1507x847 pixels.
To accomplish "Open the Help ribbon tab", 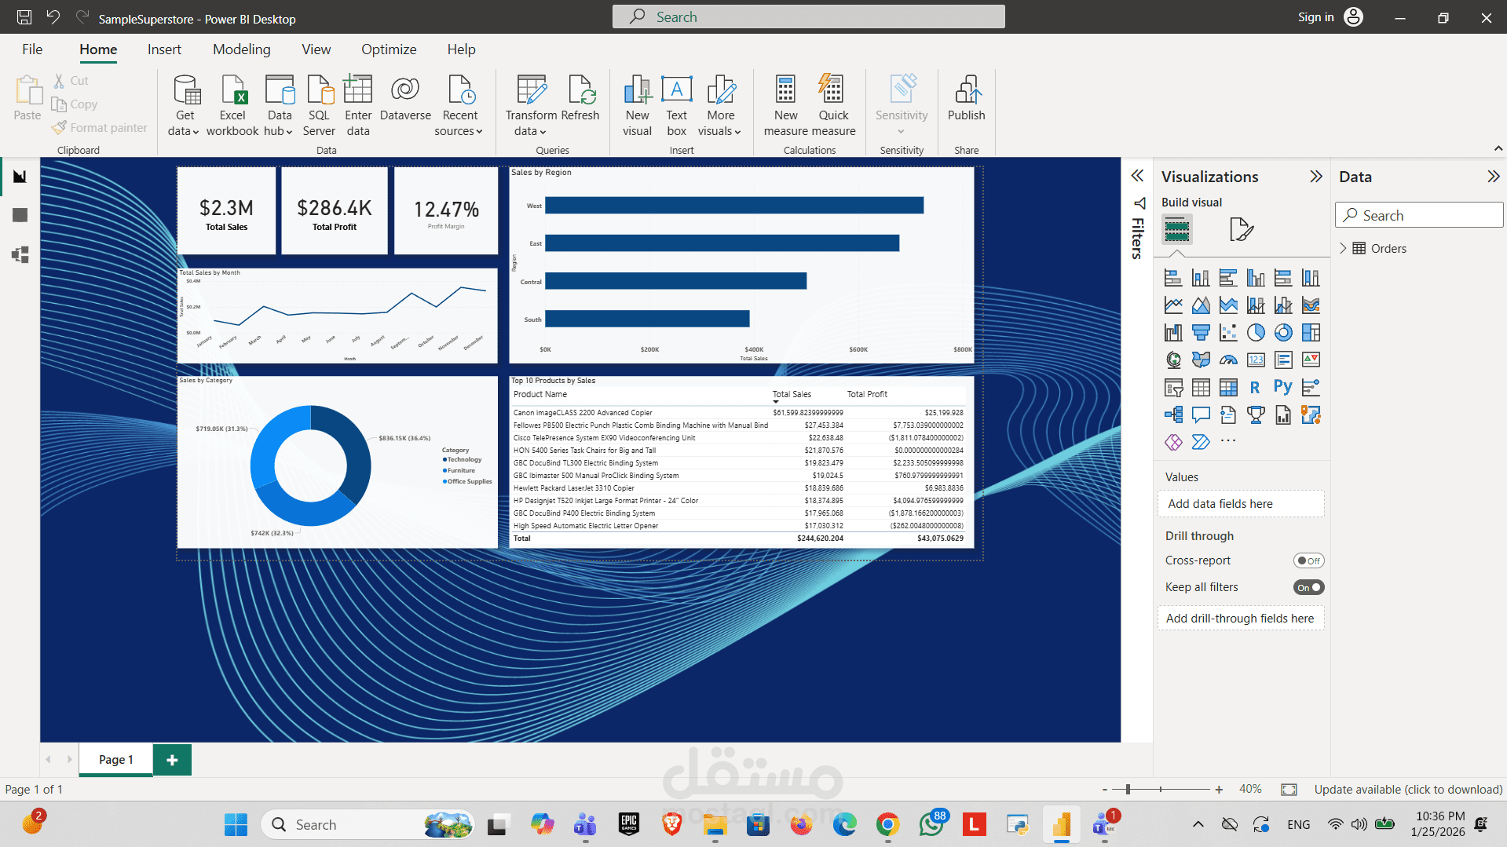I will pyautogui.click(x=461, y=49).
